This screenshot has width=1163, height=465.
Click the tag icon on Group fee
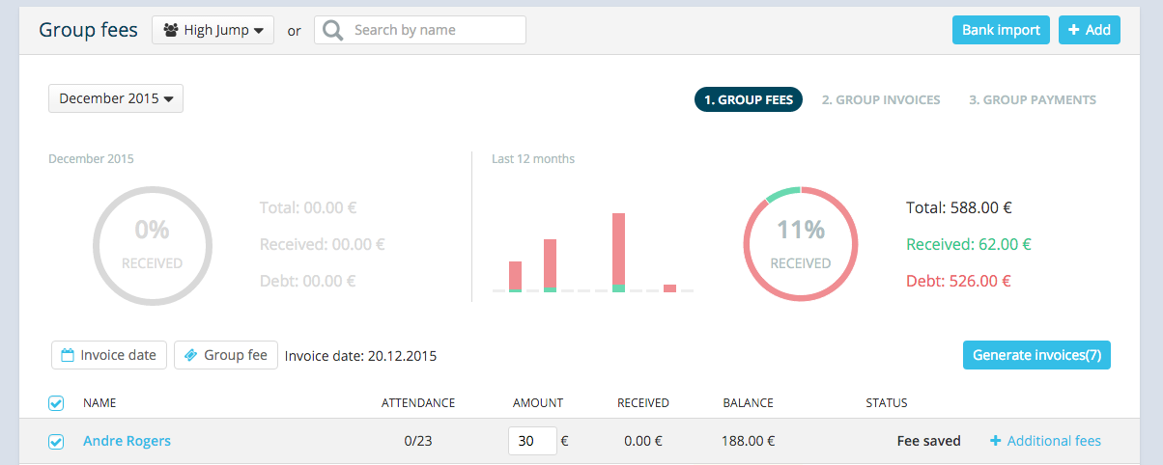pyautogui.click(x=191, y=355)
